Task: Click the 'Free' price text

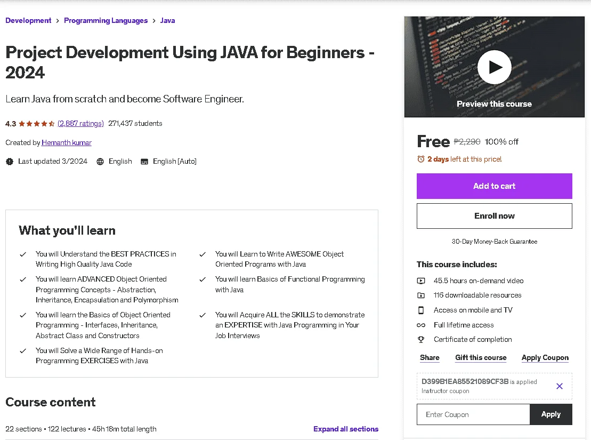Action: [x=433, y=141]
